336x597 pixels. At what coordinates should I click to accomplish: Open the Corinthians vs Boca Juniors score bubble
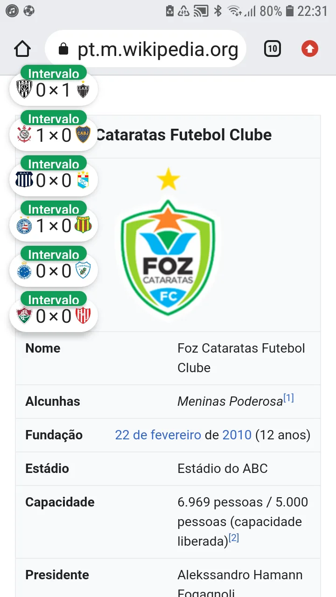tap(54, 135)
